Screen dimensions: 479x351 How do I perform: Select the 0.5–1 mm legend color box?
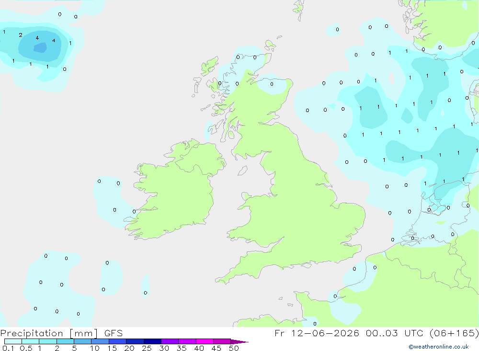pos(31,341)
